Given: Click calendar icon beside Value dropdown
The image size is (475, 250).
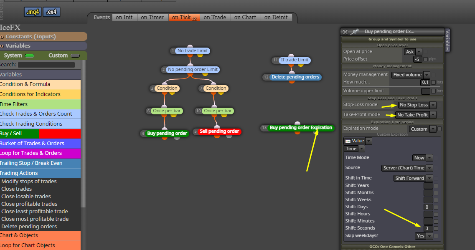Looking at the screenshot, I should tap(348, 141).
